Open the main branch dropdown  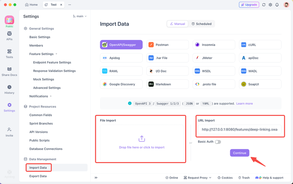pyautogui.click(x=80, y=16)
